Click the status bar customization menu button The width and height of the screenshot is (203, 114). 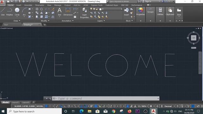pyautogui.click(x=202, y=106)
